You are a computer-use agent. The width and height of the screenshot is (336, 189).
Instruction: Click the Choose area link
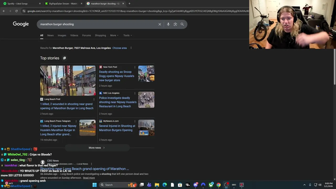pos(119,48)
